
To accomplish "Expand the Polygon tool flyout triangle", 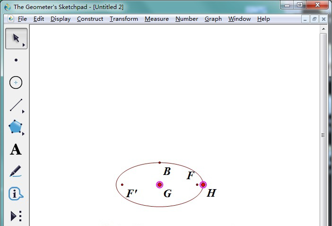I will pyautogui.click(x=23, y=134).
